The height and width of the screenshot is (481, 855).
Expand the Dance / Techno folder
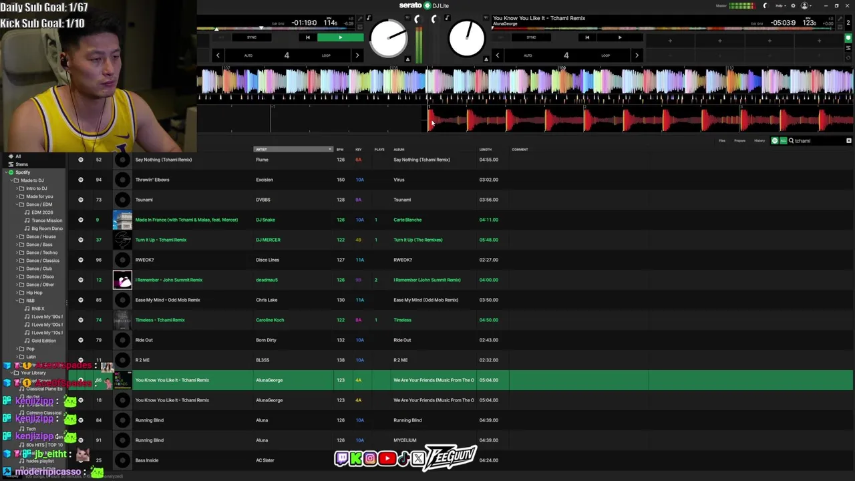coord(16,253)
